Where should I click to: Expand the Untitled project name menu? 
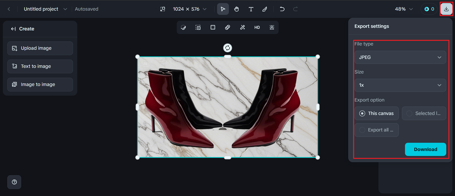(x=45, y=9)
